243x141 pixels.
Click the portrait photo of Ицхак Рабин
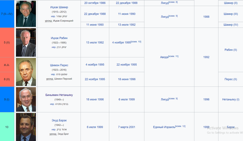pyautogui.click(x=26, y=42)
